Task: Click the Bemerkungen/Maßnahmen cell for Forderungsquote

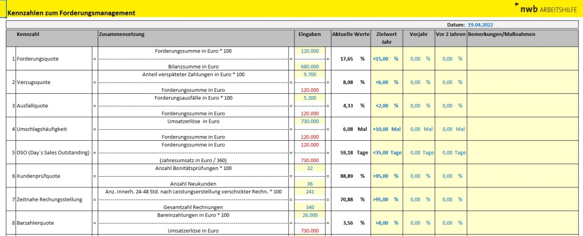Action: 524,59
